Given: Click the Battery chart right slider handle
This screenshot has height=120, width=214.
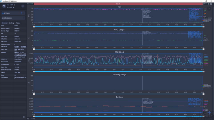Looking at the screenshot, I should tap(203, 116).
